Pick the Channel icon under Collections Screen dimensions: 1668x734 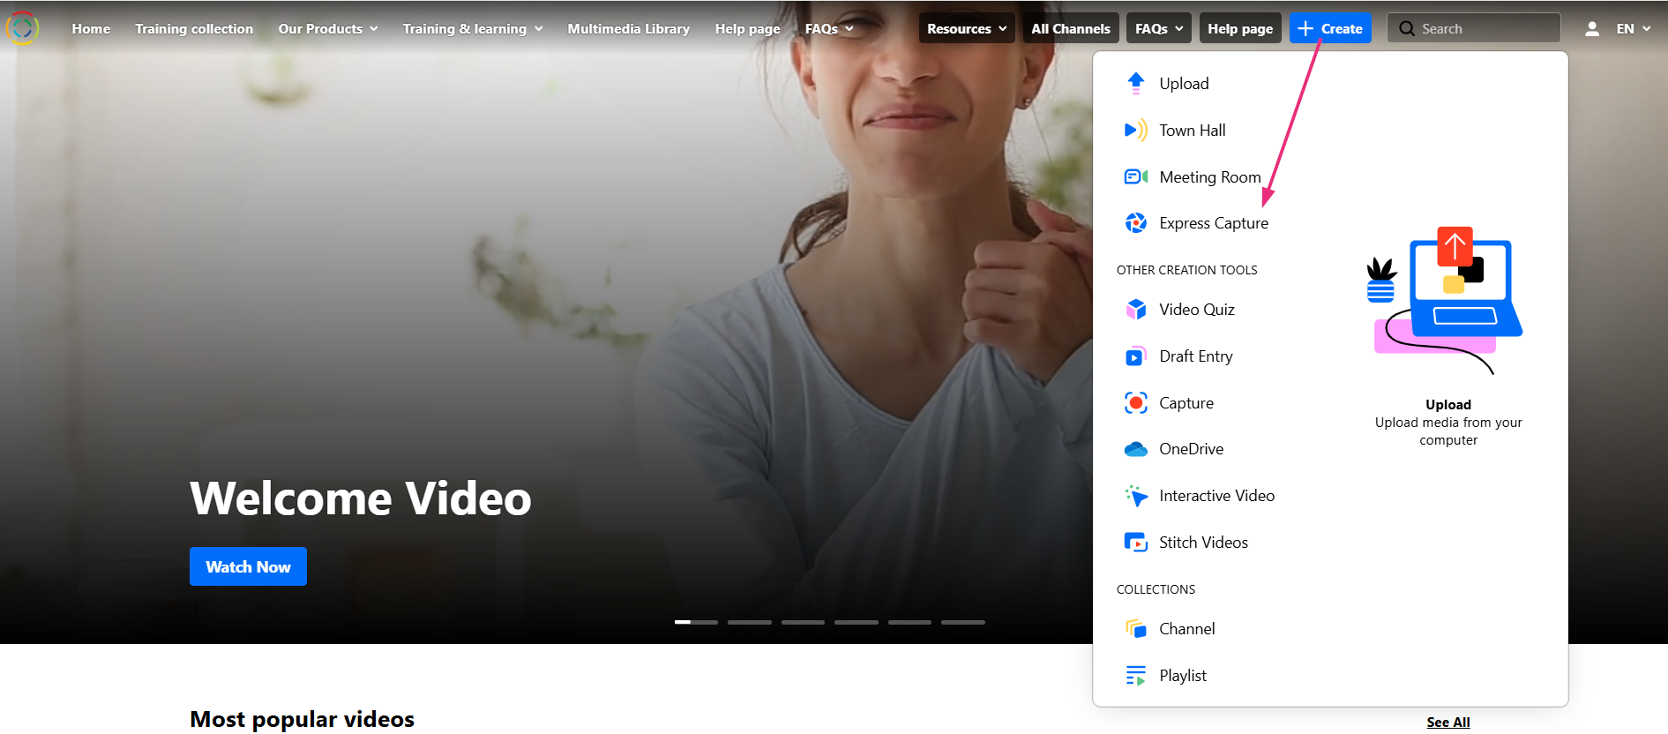coord(1135,629)
